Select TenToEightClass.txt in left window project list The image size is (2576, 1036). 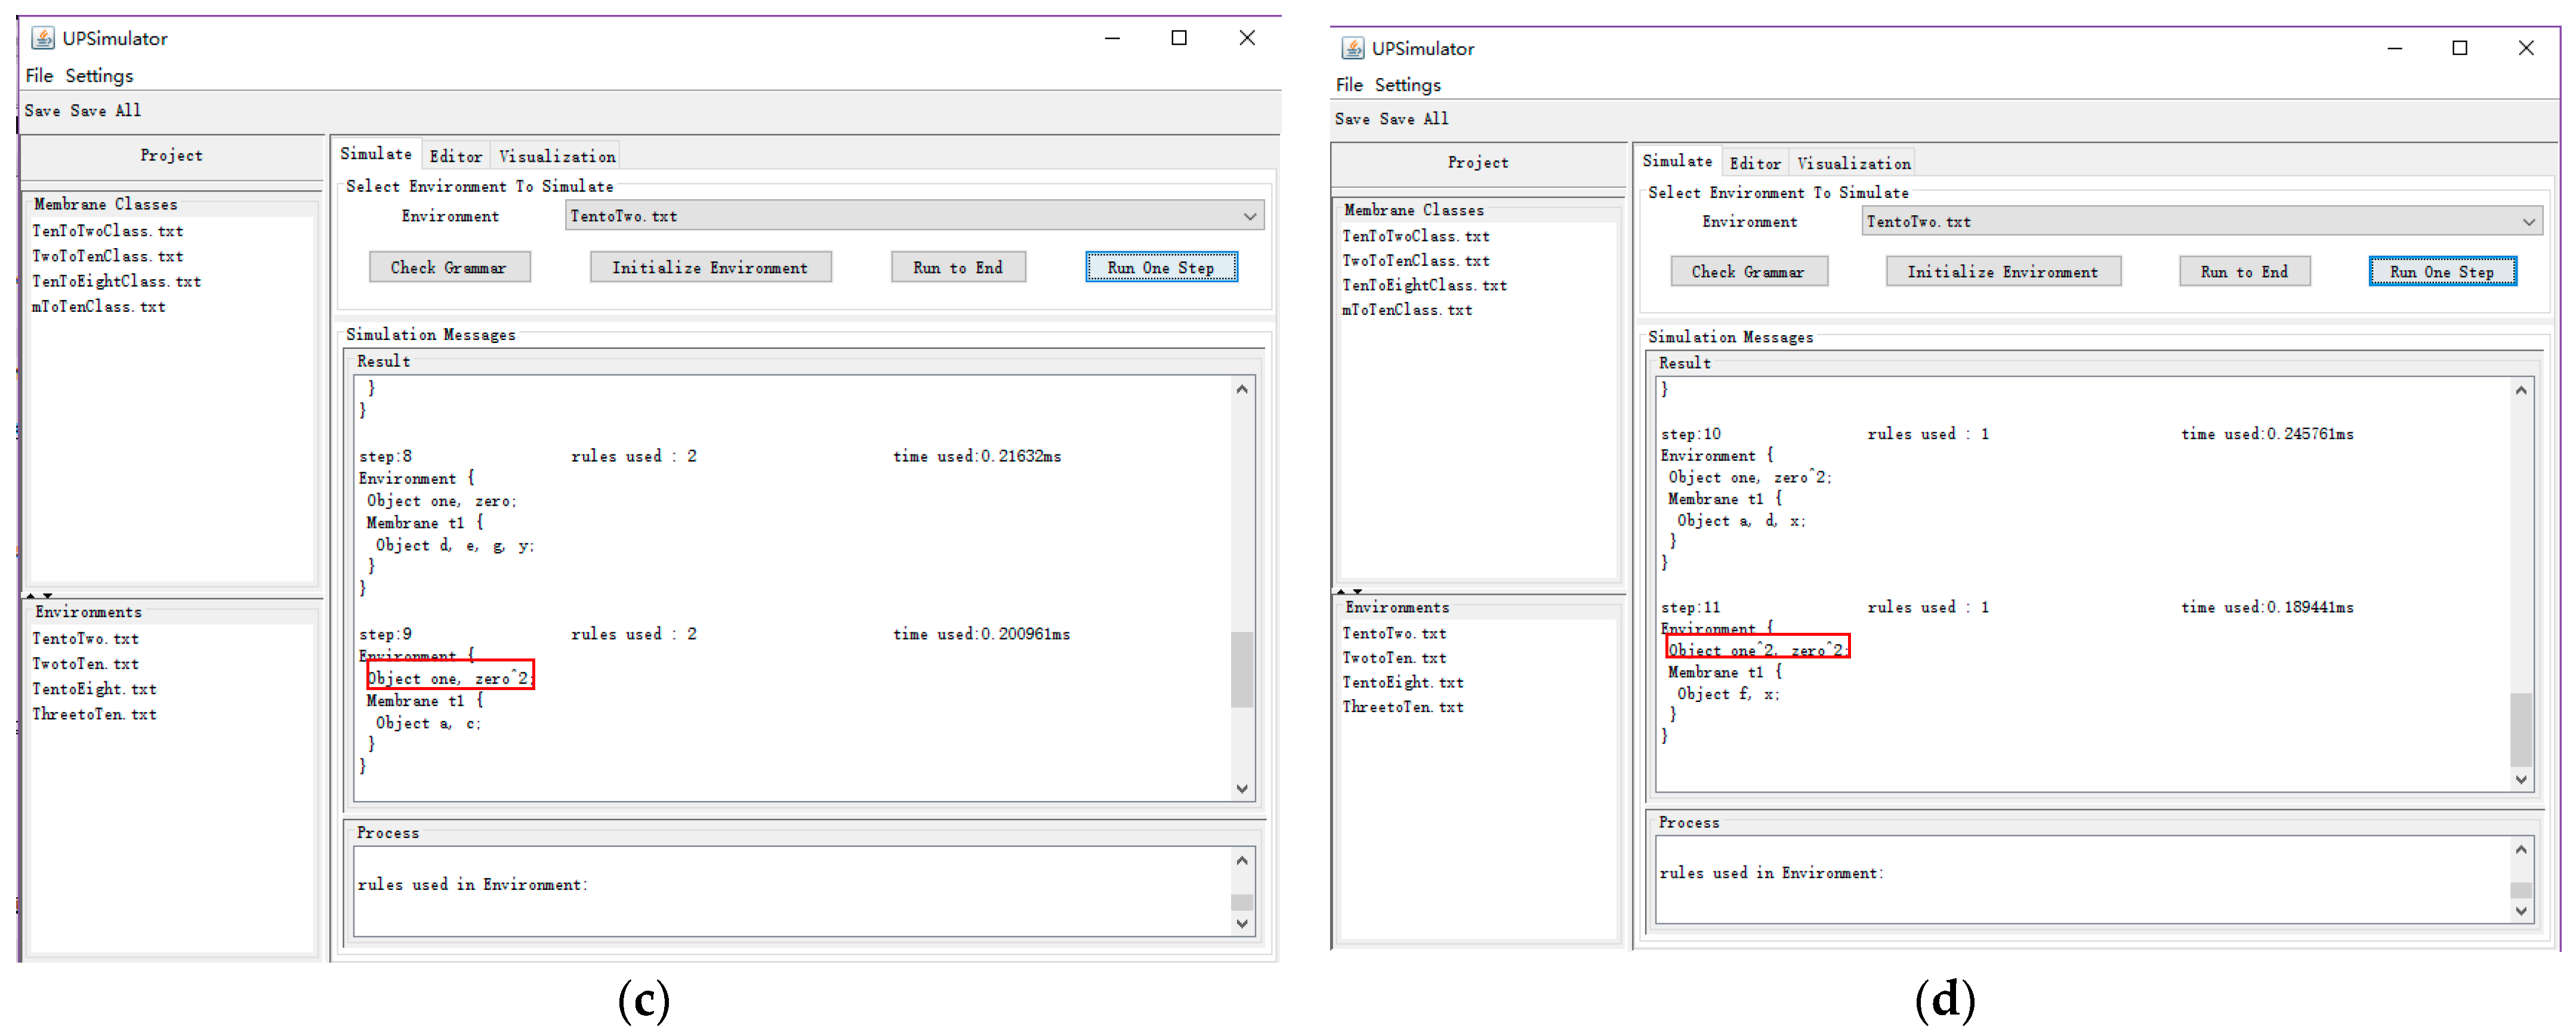click(x=116, y=282)
